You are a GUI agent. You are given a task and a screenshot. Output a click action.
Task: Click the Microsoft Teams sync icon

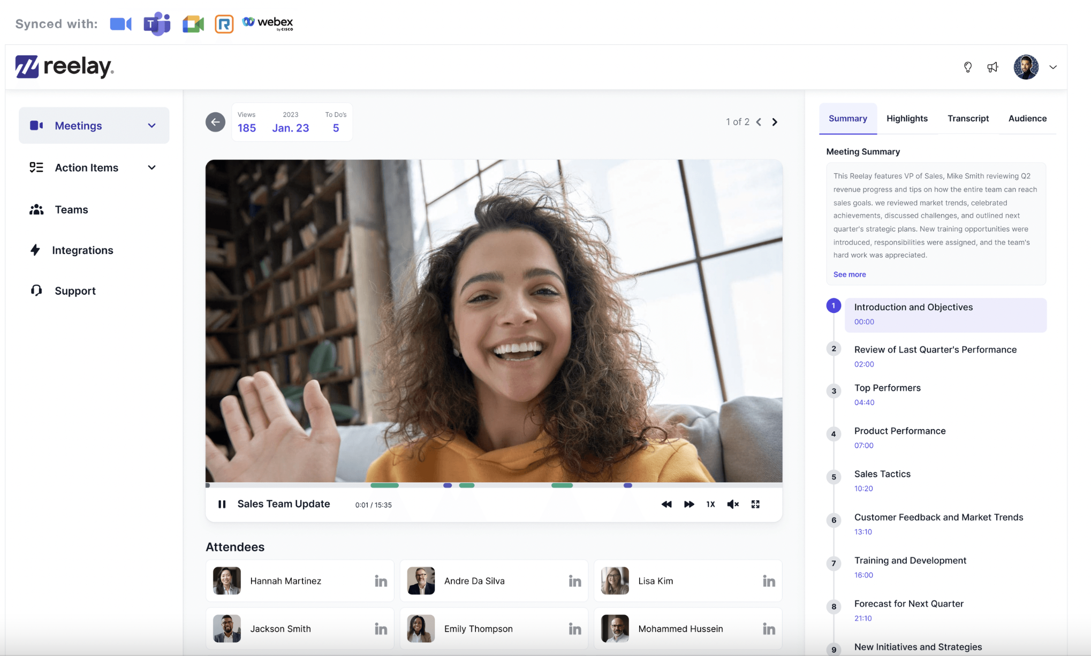(x=157, y=24)
